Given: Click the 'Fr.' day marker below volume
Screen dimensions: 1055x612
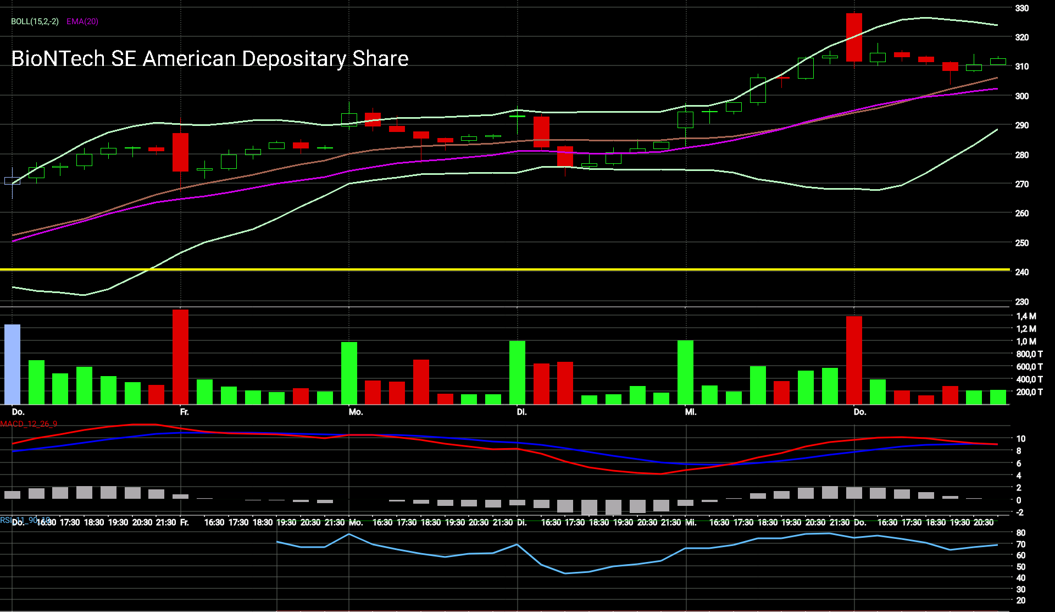Looking at the screenshot, I should pyautogui.click(x=184, y=412).
